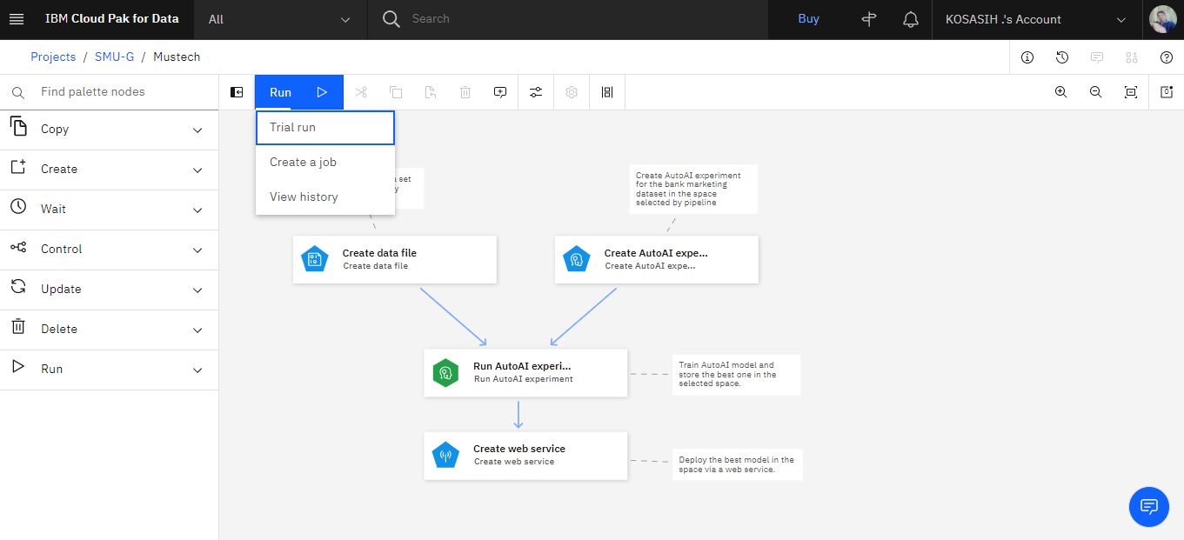
Task: Open the KOSASIH account dropdown
Action: pos(1038,19)
